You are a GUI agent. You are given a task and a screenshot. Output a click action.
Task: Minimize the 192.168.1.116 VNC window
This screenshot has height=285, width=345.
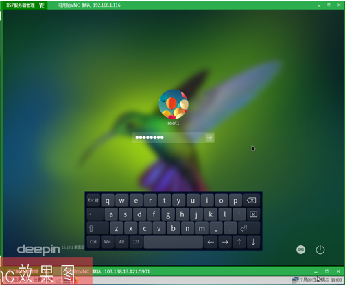(x=319, y=5)
